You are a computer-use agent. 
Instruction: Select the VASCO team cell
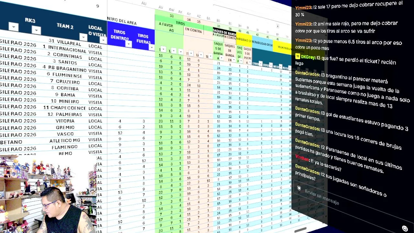click(x=65, y=134)
